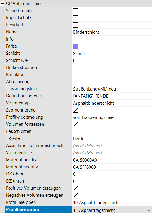Click the empty Info field
This screenshot has height=213, width=152.
112,39
